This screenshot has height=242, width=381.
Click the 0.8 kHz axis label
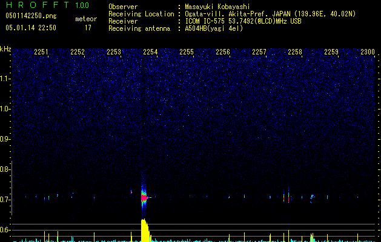coord(5,169)
